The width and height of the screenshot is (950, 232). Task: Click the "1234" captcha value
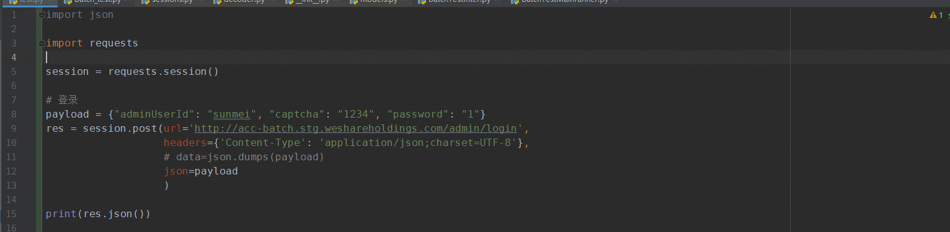[x=355, y=114]
